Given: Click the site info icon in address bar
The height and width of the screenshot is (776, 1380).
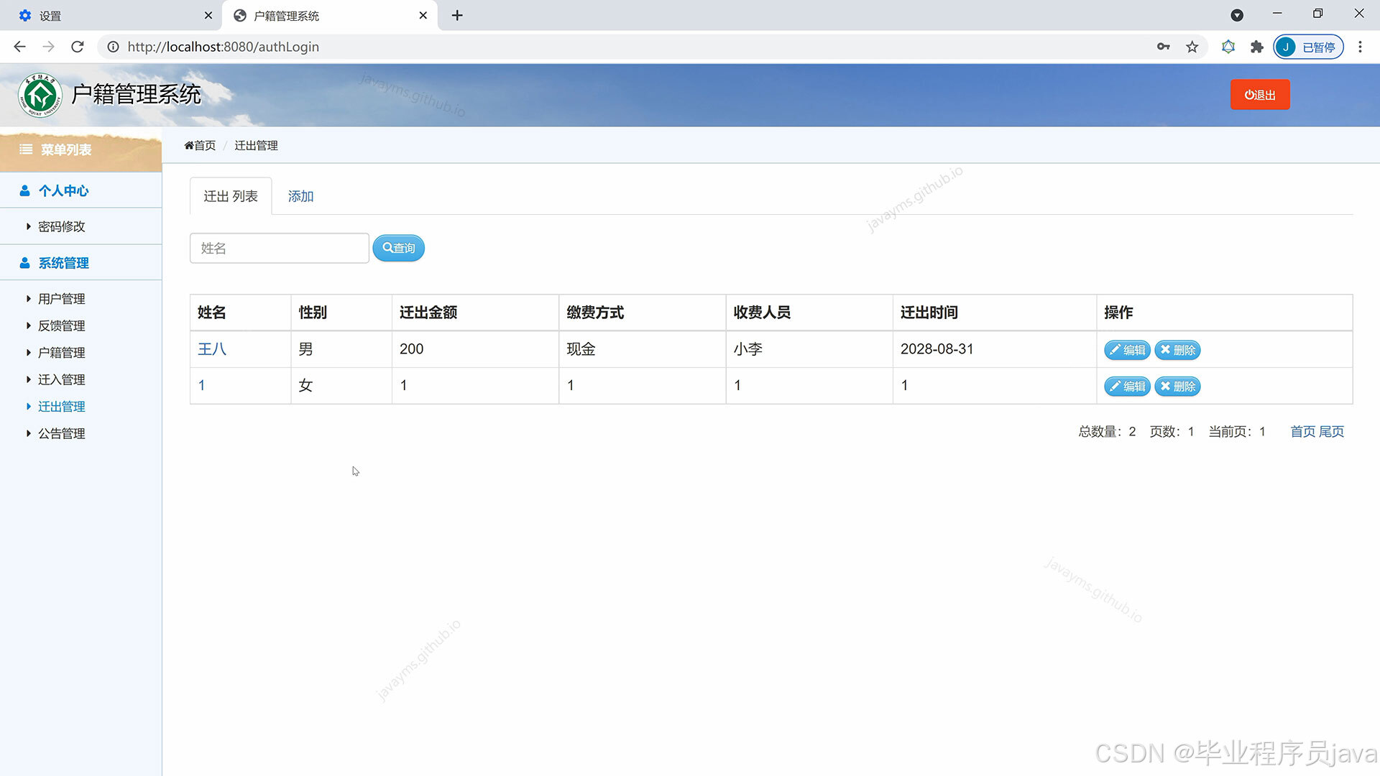Looking at the screenshot, I should tap(113, 47).
